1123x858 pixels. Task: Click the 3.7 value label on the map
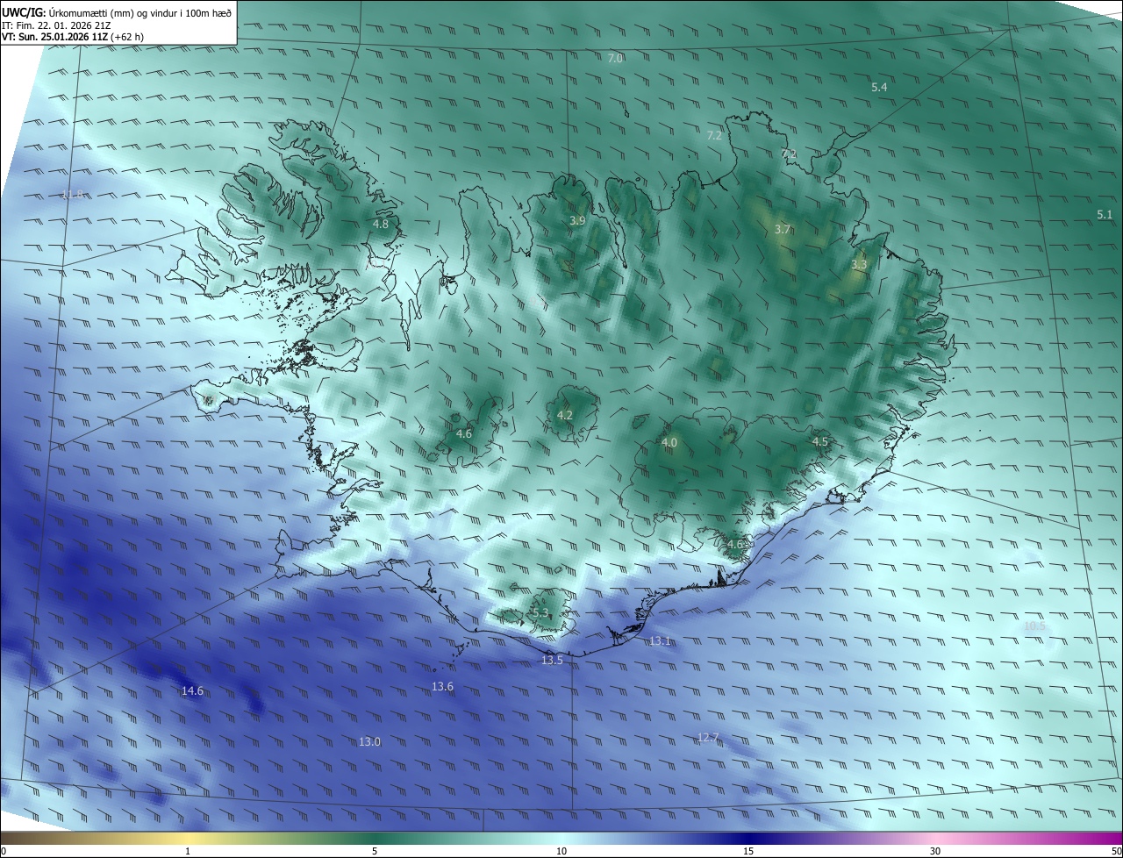(783, 229)
